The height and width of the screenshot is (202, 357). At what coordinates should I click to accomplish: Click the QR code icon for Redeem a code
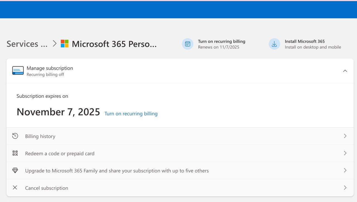(15, 153)
